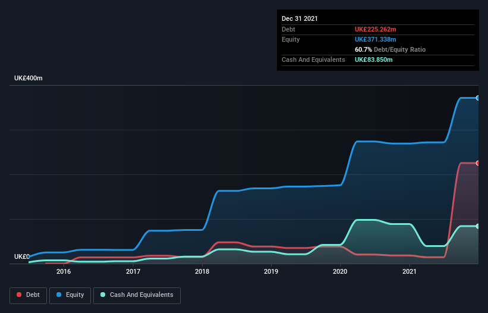The image size is (488, 313).
Task: Click the 60.7% Debt/Equity Ratio text
Action: [x=390, y=49]
